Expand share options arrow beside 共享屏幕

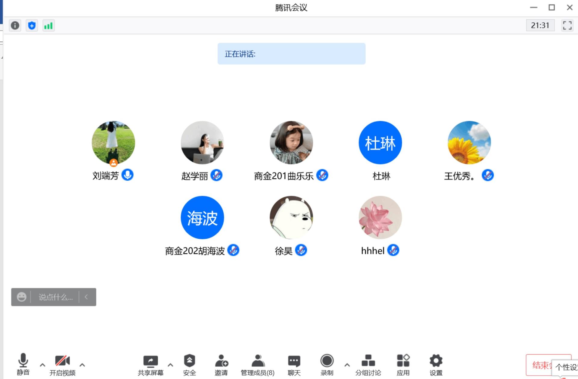tap(170, 365)
